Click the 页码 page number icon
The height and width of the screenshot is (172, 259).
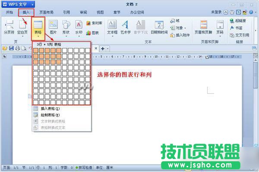pyautogui.click(x=220, y=25)
